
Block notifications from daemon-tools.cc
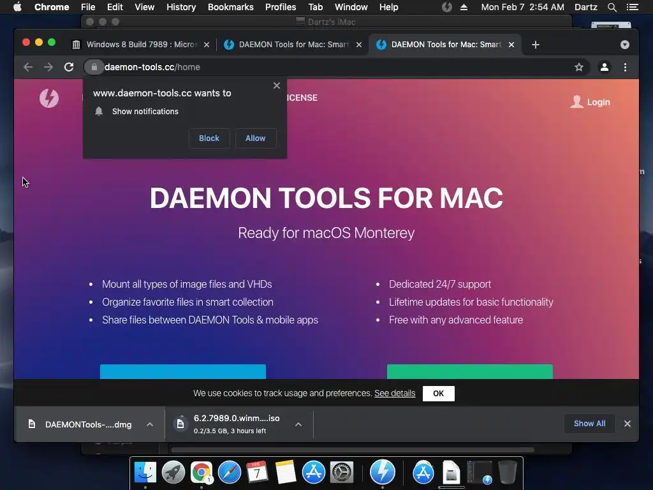coord(209,138)
